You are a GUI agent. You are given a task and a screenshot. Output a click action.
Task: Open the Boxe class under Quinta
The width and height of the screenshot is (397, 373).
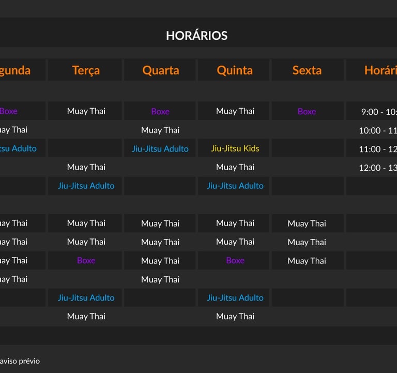coord(235,260)
